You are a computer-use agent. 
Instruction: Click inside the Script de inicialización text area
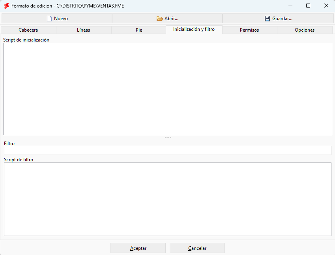(167, 89)
